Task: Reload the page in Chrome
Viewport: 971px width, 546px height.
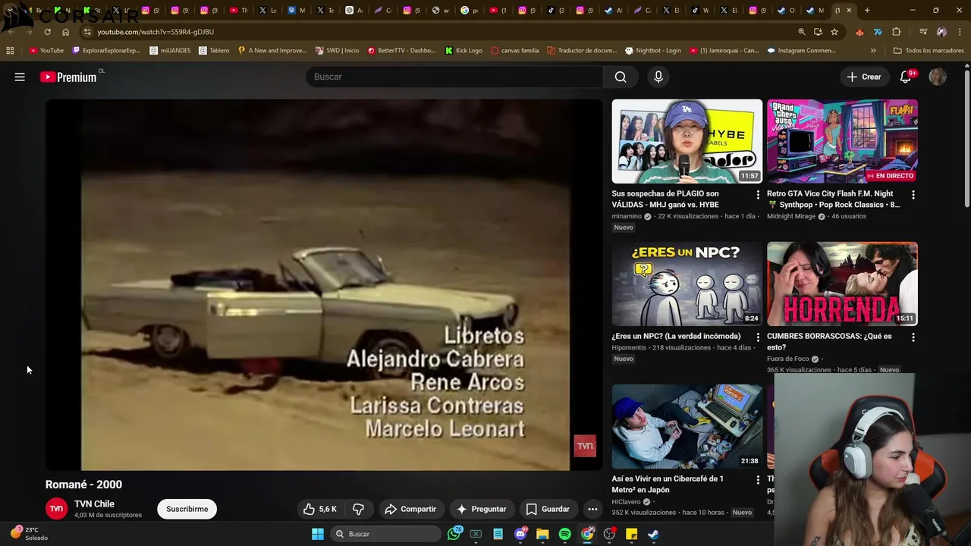Action: pyautogui.click(x=47, y=32)
